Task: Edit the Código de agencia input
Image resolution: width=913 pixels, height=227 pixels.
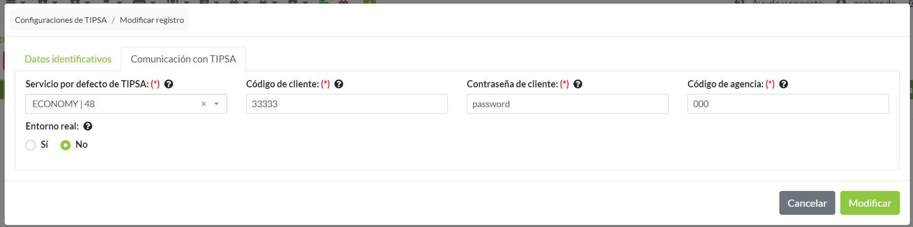Action: [x=788, y=104]
